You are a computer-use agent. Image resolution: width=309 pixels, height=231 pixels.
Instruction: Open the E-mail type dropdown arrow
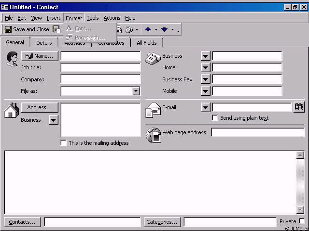pyautogui.click(x=206, y=107)
